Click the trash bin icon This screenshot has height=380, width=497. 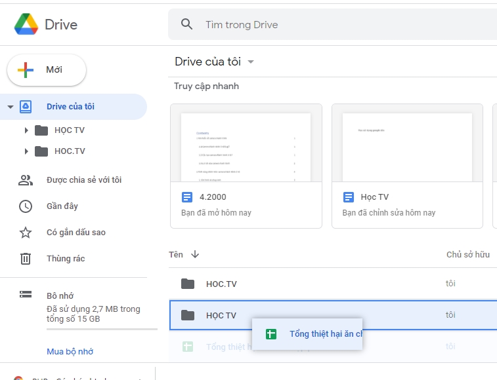click(26, 259)
